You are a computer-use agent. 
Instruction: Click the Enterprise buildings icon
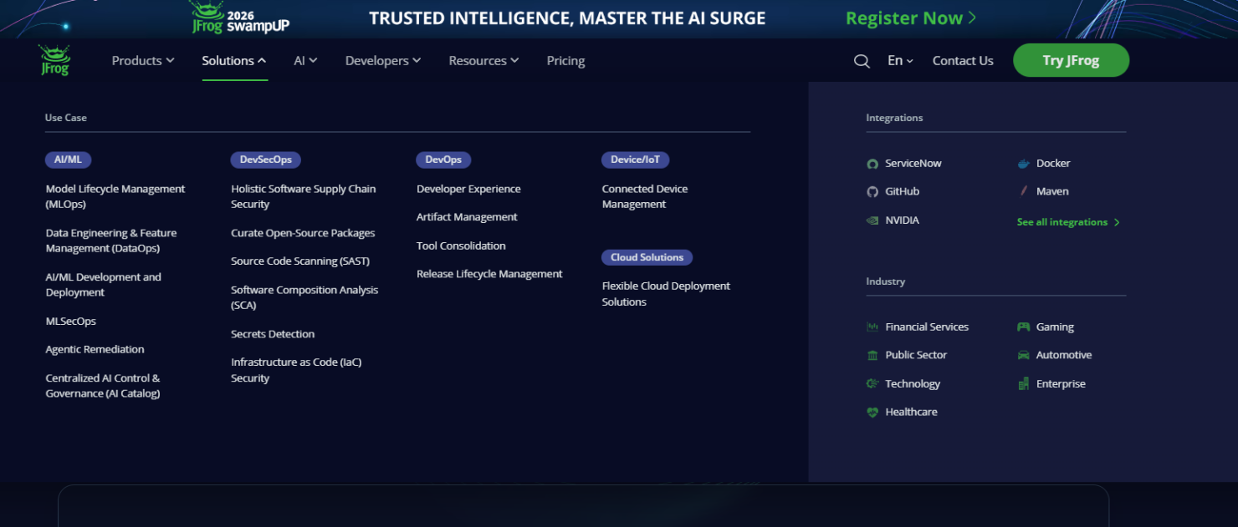tap(1023, 384)
